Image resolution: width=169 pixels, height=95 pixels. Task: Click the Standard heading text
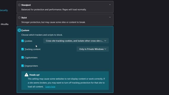[x=26, y=5]
